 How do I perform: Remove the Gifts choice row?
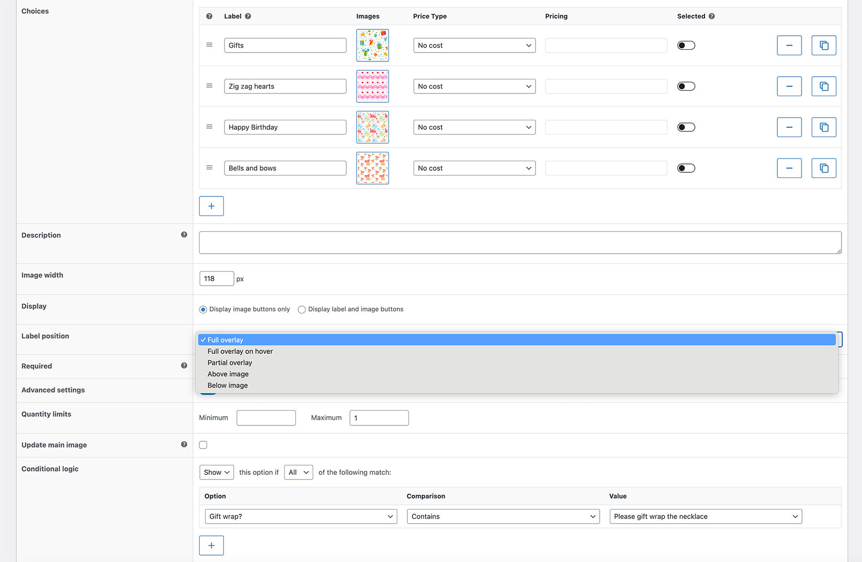coord(789,46)
